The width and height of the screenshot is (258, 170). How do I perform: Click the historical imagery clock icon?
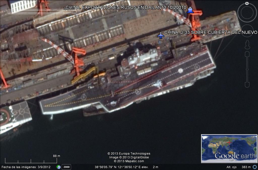point(58,167)
